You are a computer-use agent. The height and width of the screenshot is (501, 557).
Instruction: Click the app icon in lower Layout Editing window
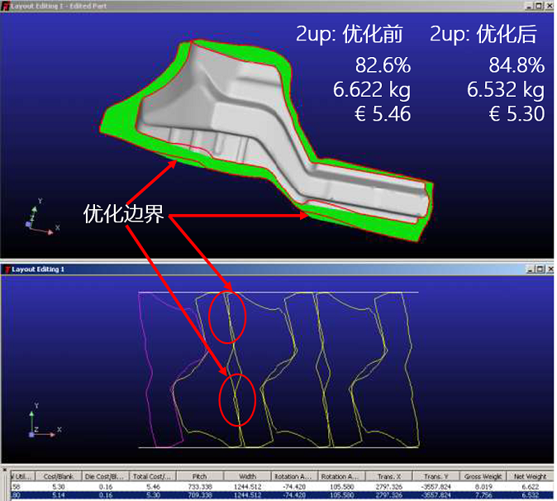click(6, 270)
